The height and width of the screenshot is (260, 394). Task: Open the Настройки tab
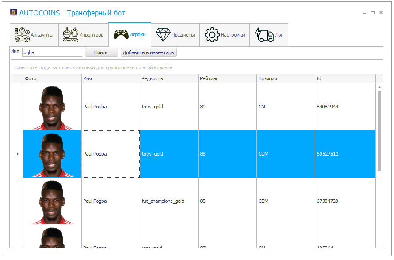point(225,35)
